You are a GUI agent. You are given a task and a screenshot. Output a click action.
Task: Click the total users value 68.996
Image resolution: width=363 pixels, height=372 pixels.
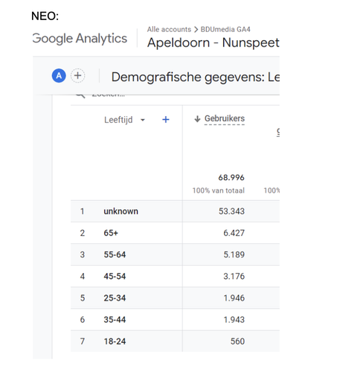click(x=231, y=178)
